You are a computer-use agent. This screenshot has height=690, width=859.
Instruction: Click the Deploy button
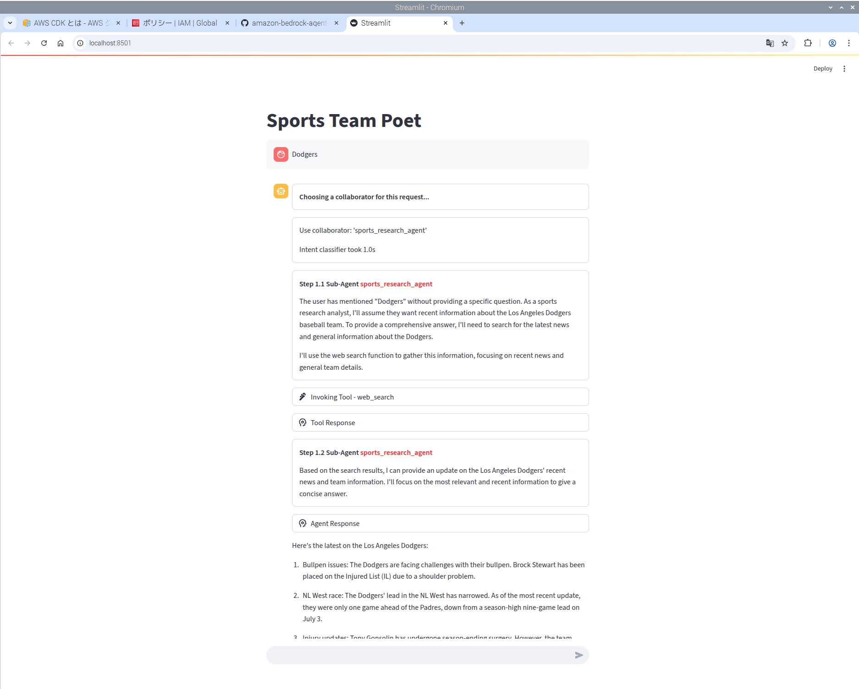click(x=823, y=69)
